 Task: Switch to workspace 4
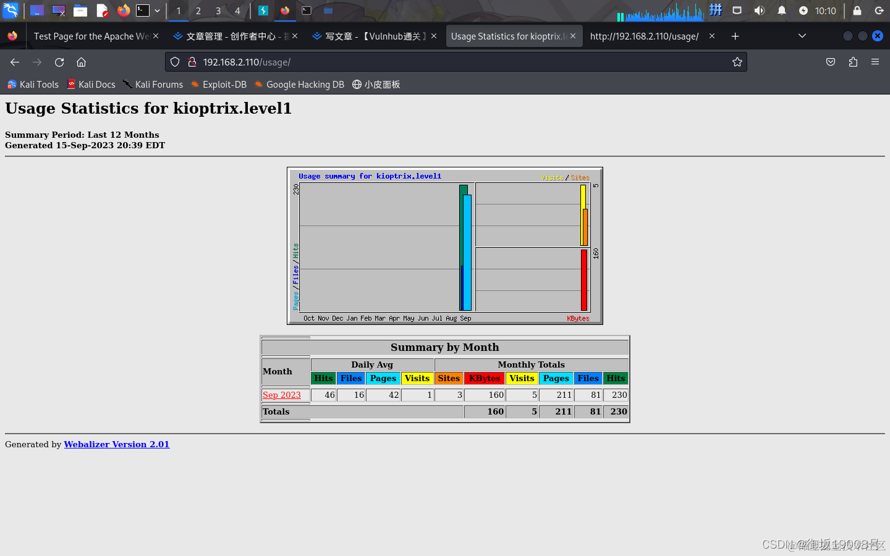coord(237,11)
